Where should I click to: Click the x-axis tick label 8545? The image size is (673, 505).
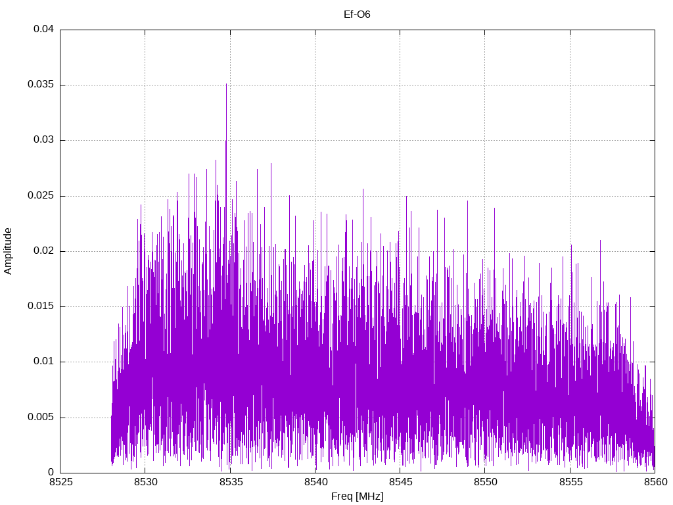point(400,482)
